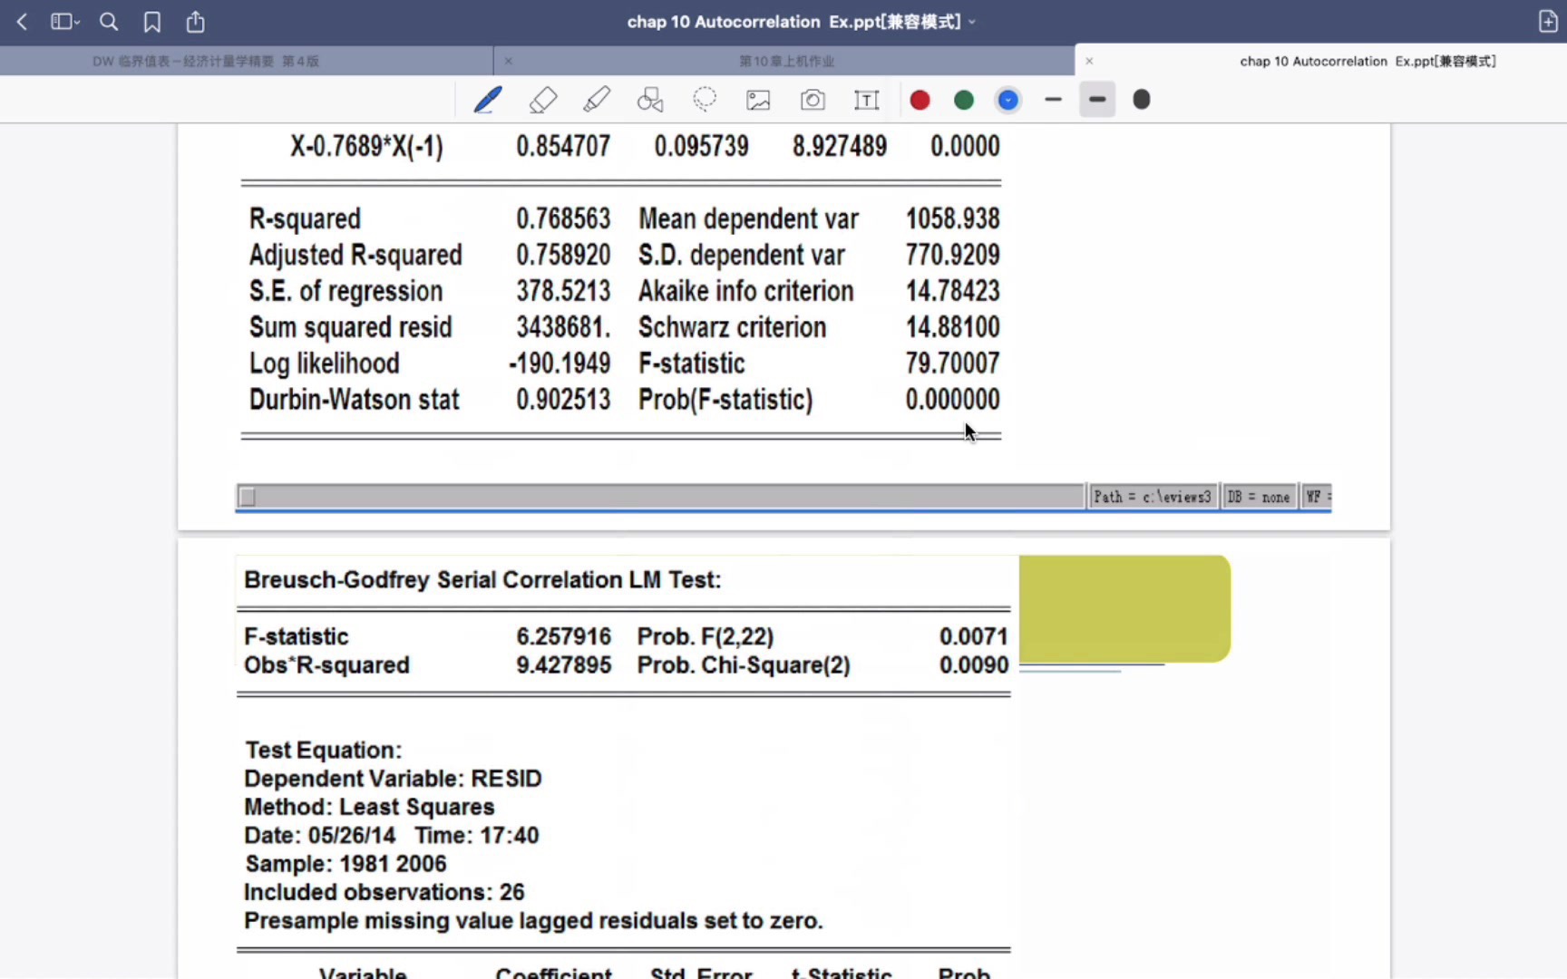Switch to 第10章上机作业 tab

pos(786,61)
